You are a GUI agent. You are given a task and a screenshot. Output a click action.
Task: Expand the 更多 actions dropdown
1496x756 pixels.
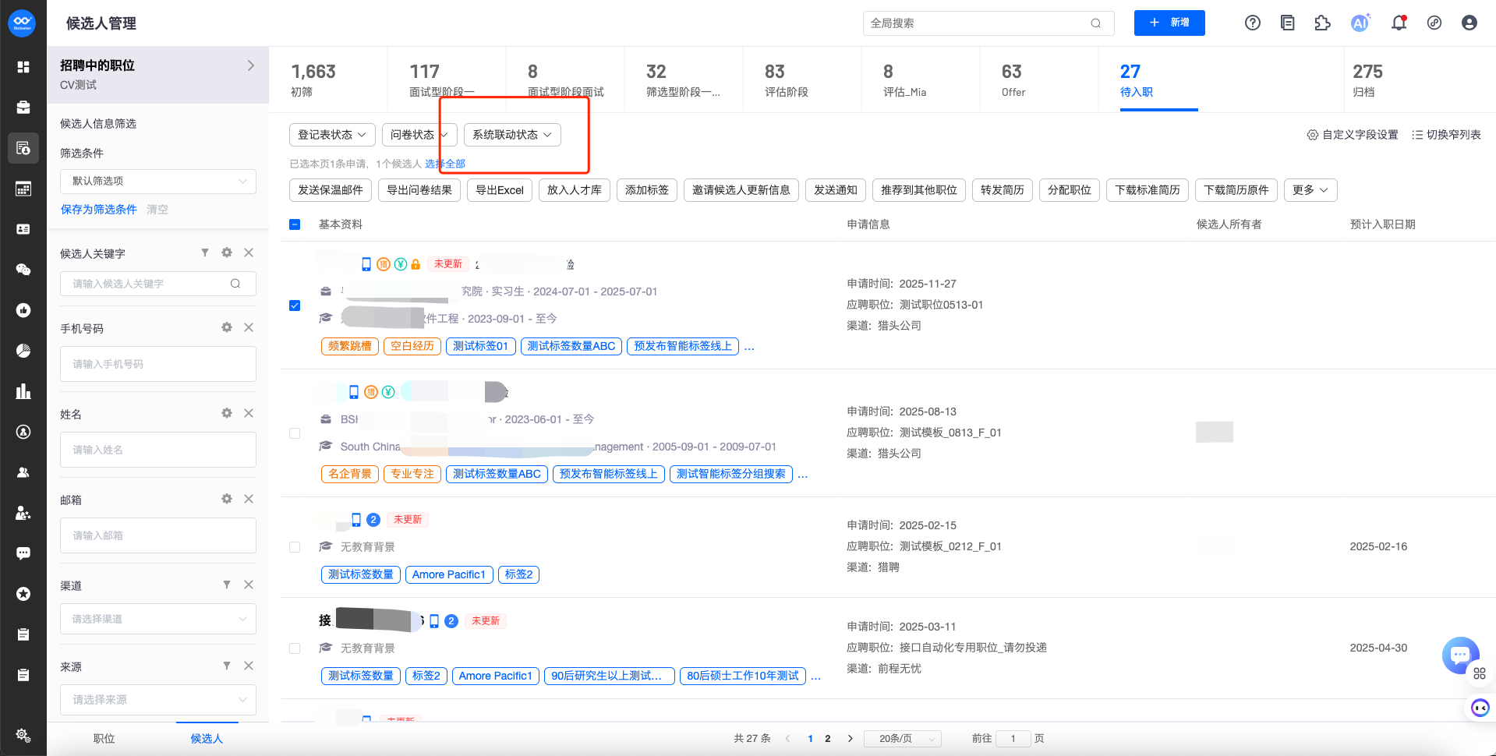pos(1310,190)
